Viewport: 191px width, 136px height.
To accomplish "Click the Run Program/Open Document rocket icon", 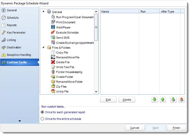I will click(x=53, y=17).
